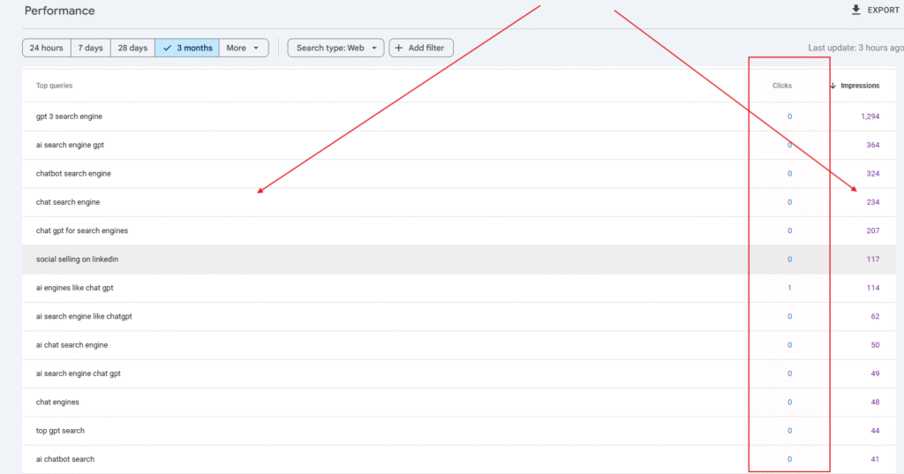Click the 'chat gpt for search engines' row

click(81, 230)
